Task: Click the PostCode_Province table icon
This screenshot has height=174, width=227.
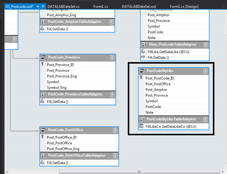Action: pos(44,57)
